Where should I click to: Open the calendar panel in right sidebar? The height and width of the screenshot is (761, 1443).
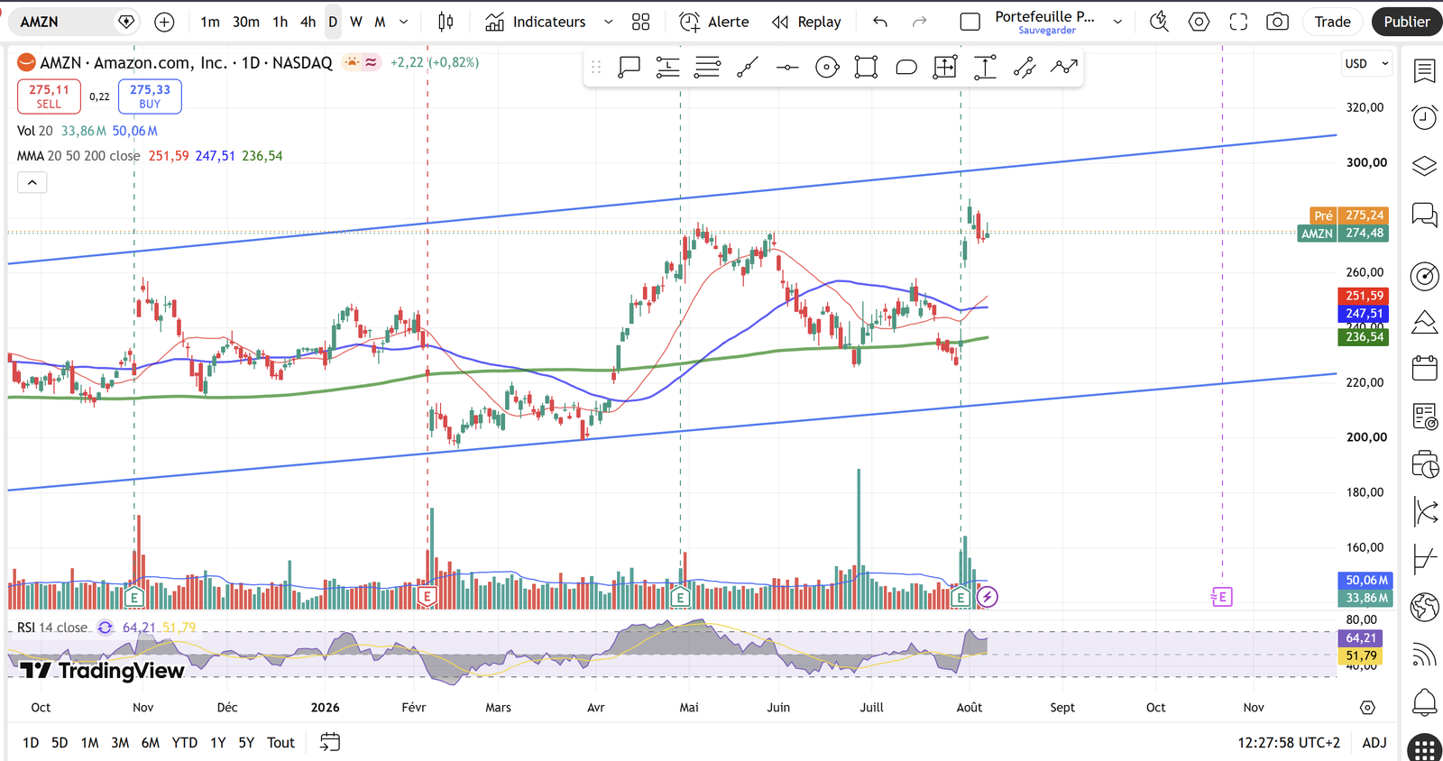click(x=1425, y=368)
